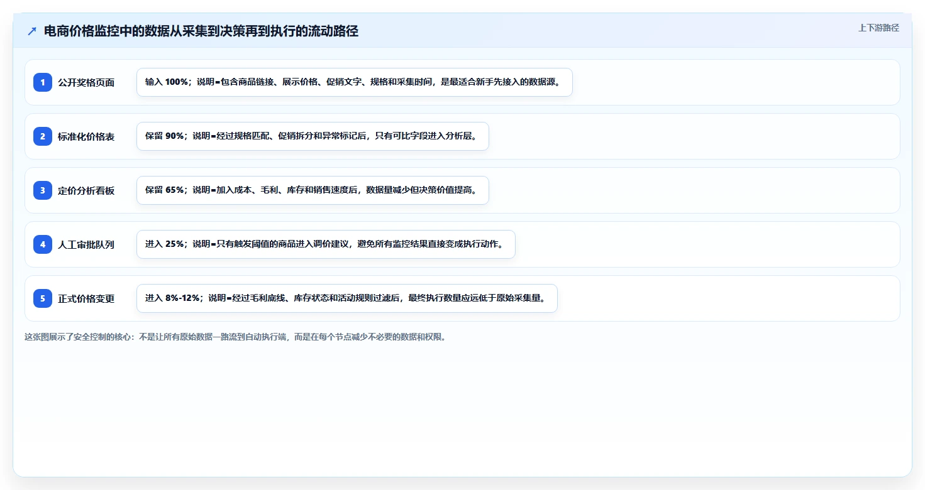The height and width of the screenshot is (490, 925).
Task: Select step number 5 badge
Action: click(x=43, y=298)
